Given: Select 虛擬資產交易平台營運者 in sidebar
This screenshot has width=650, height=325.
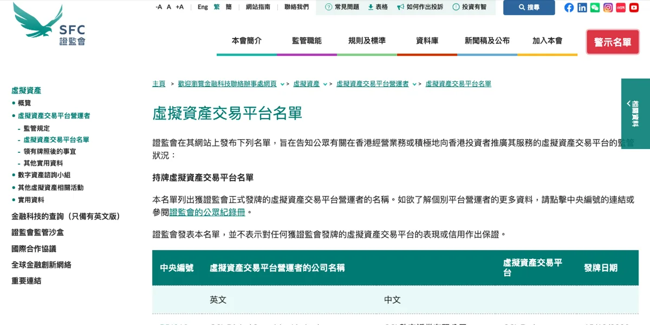Looking at the screenshot, I should coord(54,116).
